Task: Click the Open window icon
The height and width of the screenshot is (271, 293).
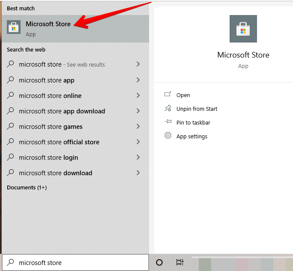Action: 168,94
